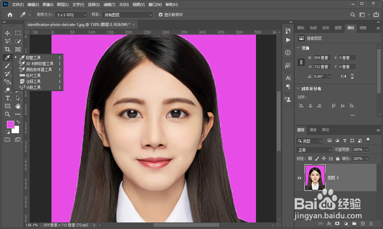Collapse the 变换 section

297,48
